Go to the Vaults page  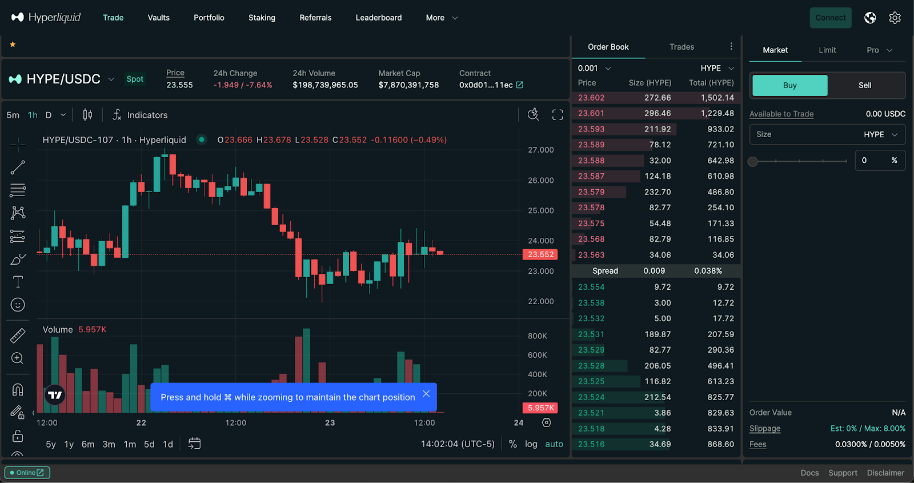coord(159,18)
